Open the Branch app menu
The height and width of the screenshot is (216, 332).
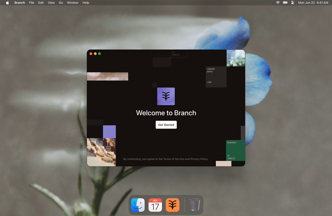[20, 3]
